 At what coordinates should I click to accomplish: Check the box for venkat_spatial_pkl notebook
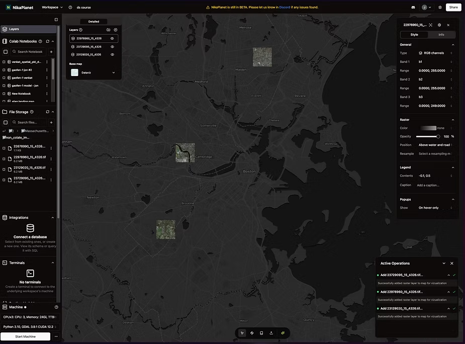(4, 62)
